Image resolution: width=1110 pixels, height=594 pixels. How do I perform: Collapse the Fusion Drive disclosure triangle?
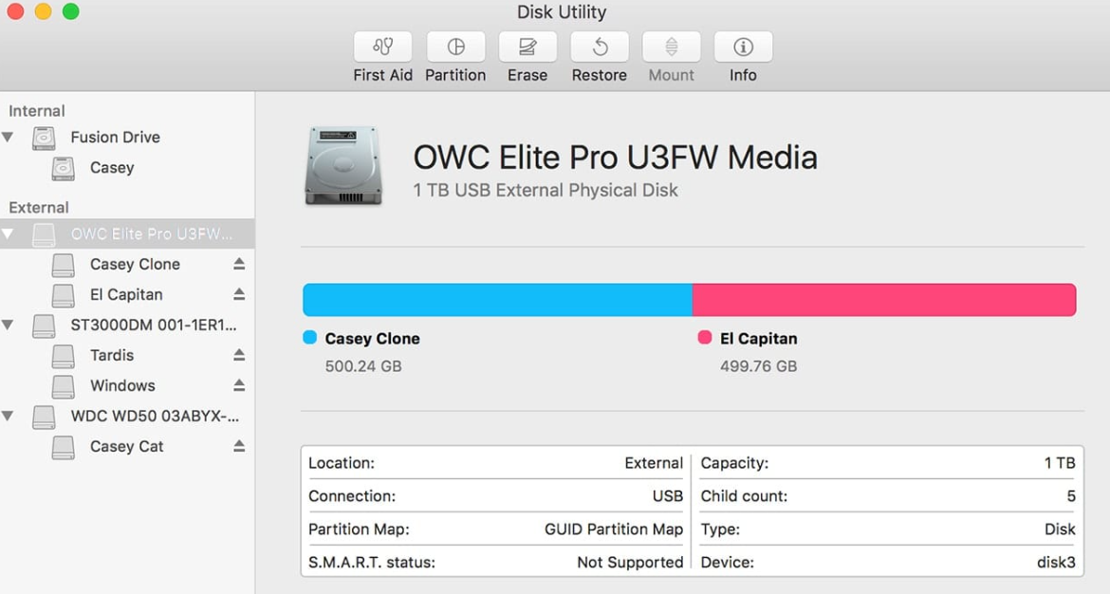(9, 138)
